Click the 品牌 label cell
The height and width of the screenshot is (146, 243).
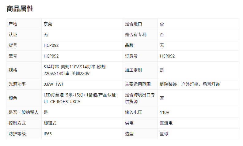click(x=129, y=45)
